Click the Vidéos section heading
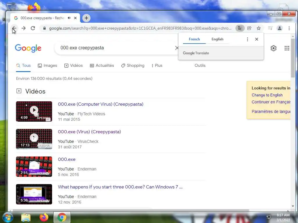The height and width of the screenshot is (223, 298). 35,91
